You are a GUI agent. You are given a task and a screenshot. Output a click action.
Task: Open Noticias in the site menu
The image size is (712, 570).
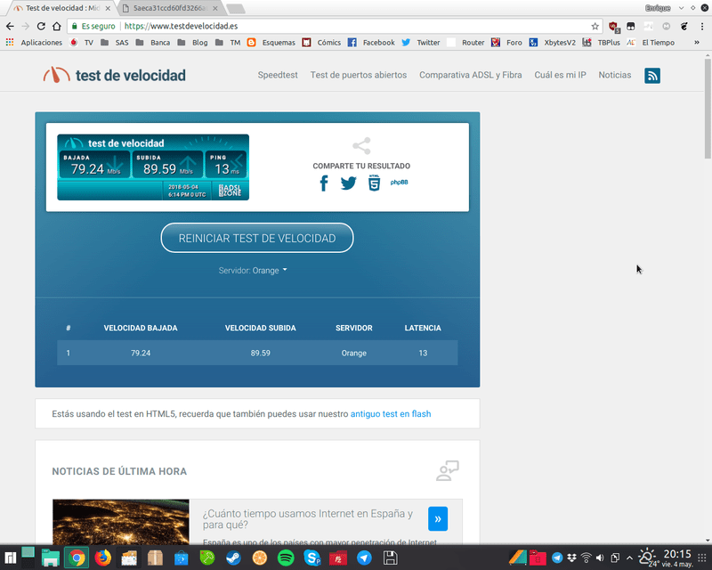tap(614, 75)
